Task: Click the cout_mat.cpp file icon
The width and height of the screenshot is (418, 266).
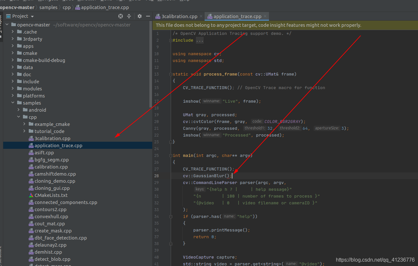Action: point(31,224)
